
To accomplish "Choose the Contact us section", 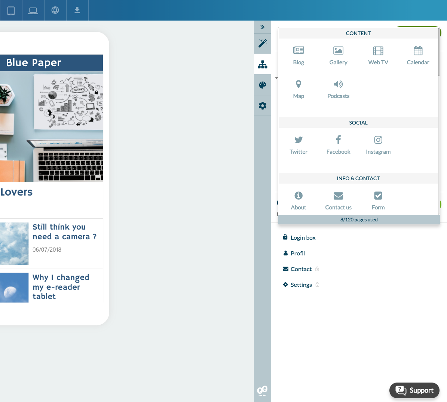I will [338, 200].
